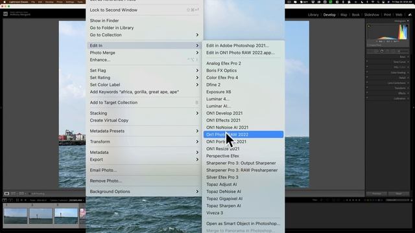Switch to Map module
Image resolution: width=415 pixels, height=233 pixels.
[344, 15]
